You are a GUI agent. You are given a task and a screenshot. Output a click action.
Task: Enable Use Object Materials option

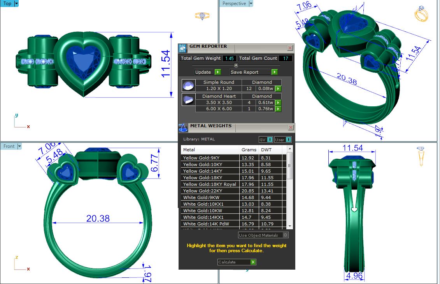pos(286,235)
